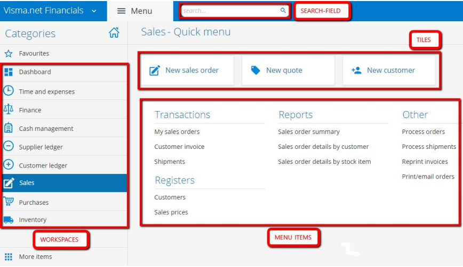Select the Finance scales icon
This screenshot has height=267, width=463.
[x=9, y=110]
